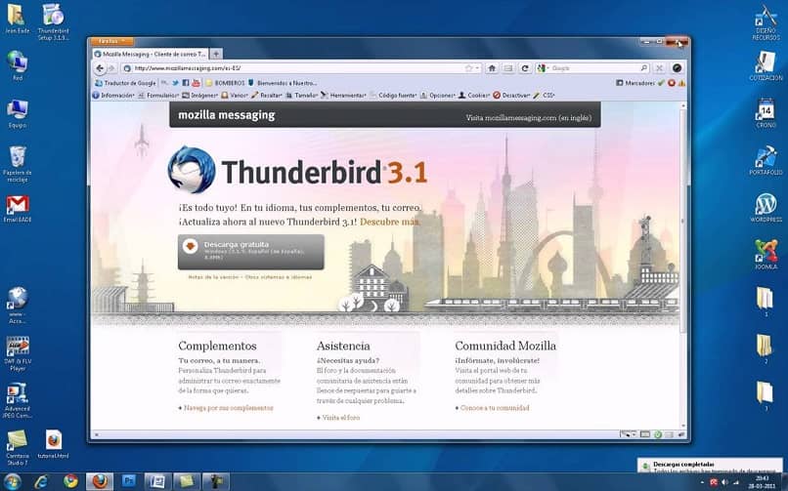The height and width of the screenshot is (491, 788).
Task: Visit mozillamessaging.com (en inglés) link
Action: [x=528, y=118]
